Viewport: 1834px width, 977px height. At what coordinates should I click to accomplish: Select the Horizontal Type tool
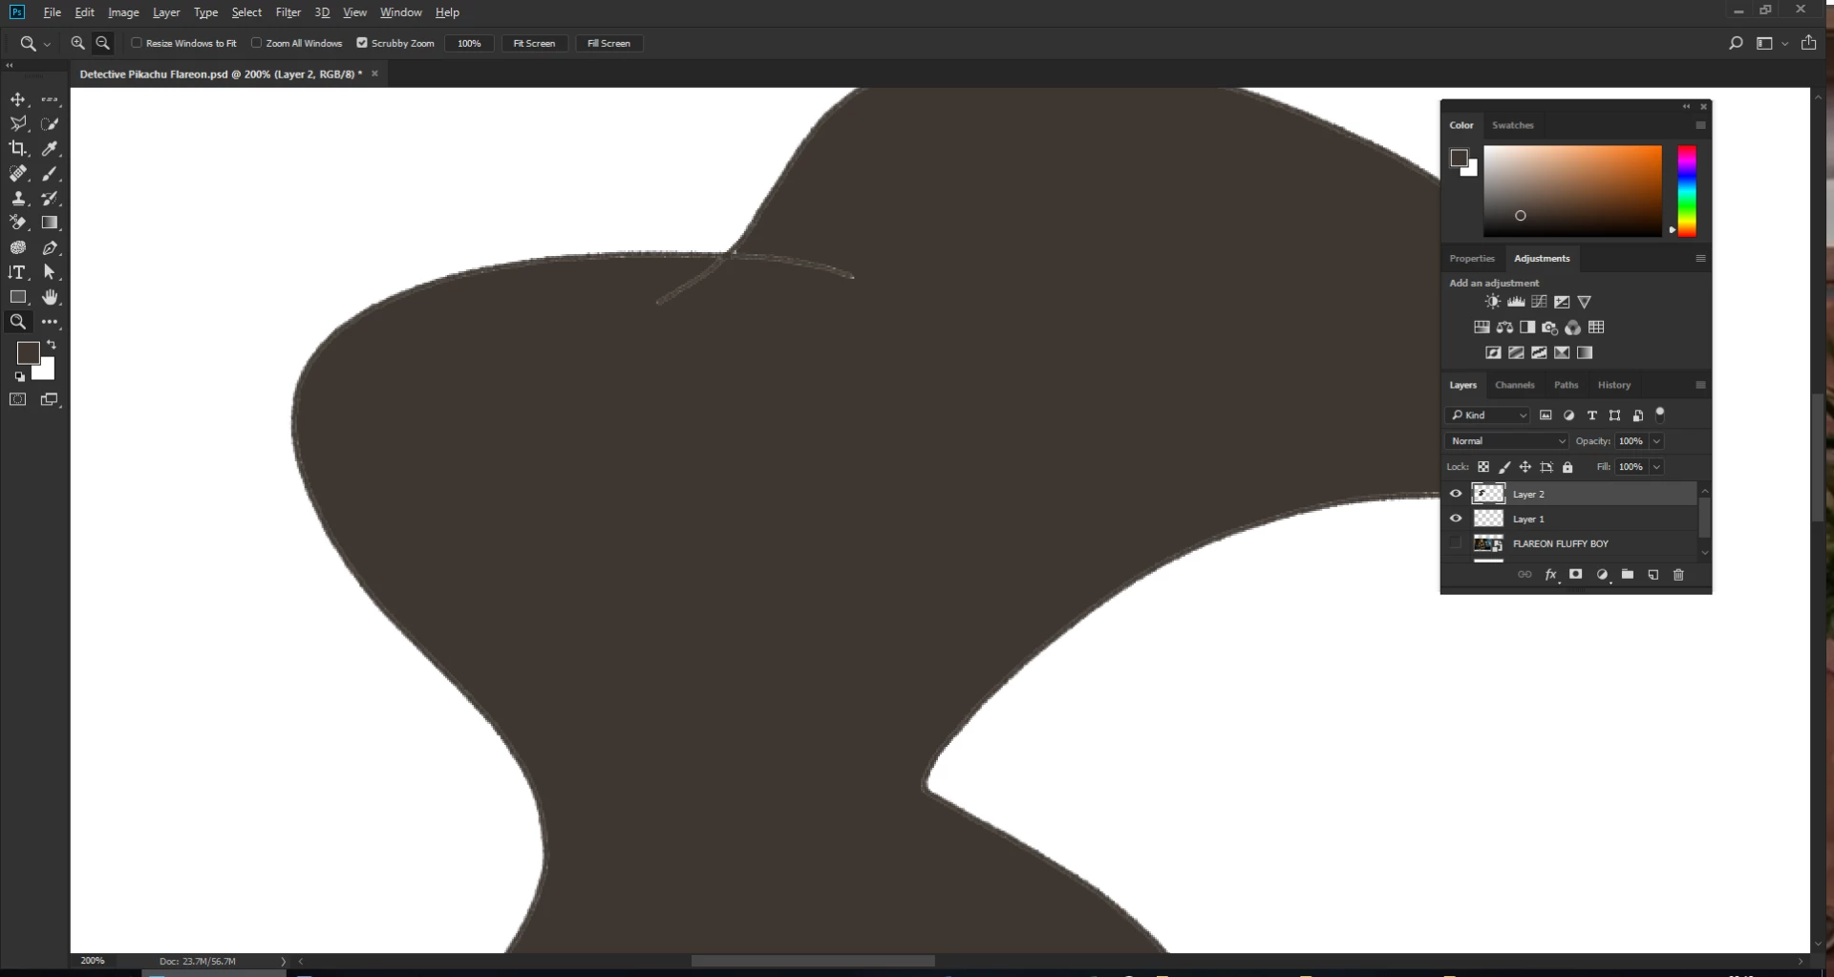tap(17, 272)
